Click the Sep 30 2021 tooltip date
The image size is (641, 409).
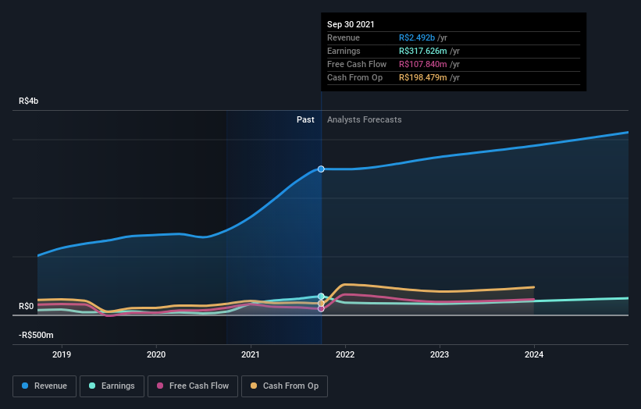(351, 24)
